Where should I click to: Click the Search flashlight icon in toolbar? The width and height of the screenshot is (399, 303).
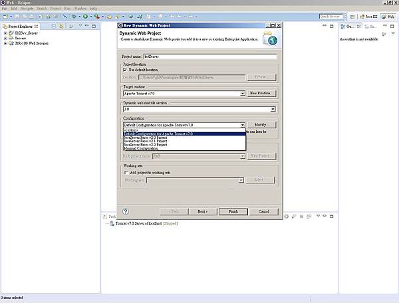point(118,17)
